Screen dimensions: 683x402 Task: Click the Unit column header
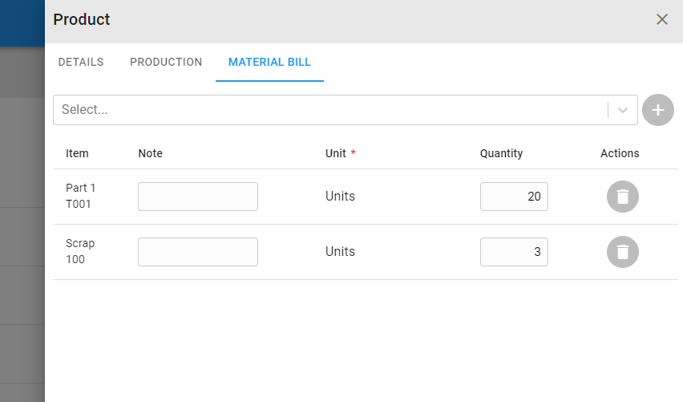(336, 153)
